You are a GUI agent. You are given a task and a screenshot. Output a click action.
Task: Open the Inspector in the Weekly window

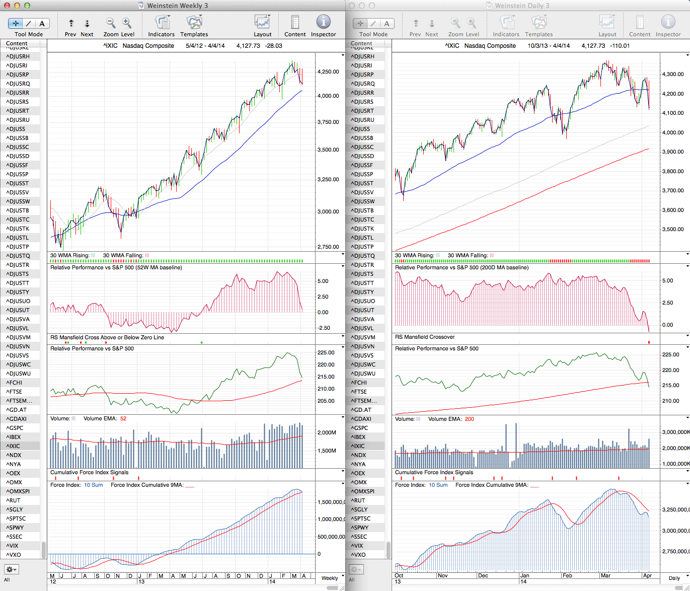pos(323,22)
